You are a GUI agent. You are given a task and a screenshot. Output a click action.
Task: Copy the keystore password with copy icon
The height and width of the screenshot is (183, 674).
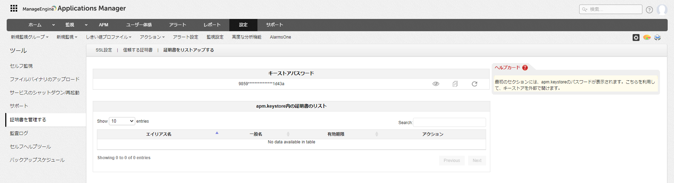(455, 84)
